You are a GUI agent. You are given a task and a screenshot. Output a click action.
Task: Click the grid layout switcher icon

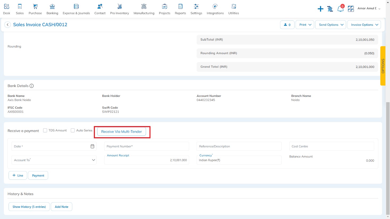(x=351, y=9)
